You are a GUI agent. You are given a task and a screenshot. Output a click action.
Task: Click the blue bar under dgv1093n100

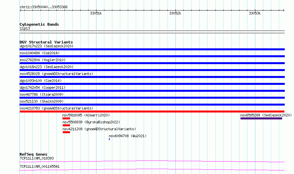(x=152, y=84)
